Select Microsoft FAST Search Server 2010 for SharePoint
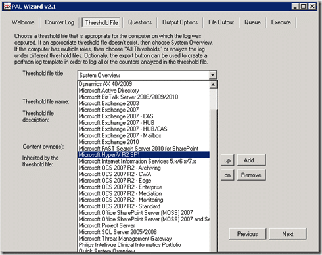The image size is (322, 255). [x=143, y=149]
